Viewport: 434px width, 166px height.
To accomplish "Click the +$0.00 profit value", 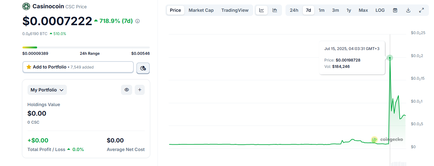I will pyautogui.click(x=38, y=141).
